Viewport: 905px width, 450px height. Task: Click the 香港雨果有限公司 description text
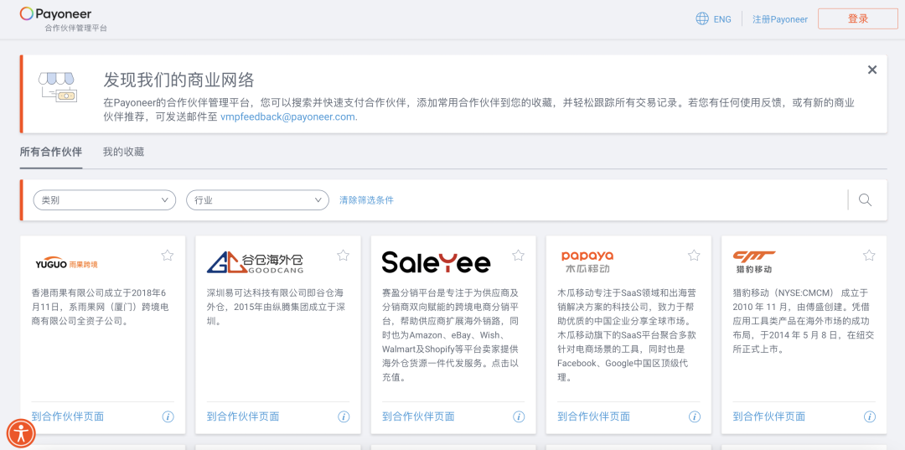102,307
